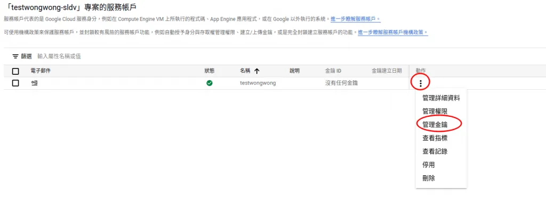Click the service account email icon
Screen dimensions: 546x222
[35, 83]
